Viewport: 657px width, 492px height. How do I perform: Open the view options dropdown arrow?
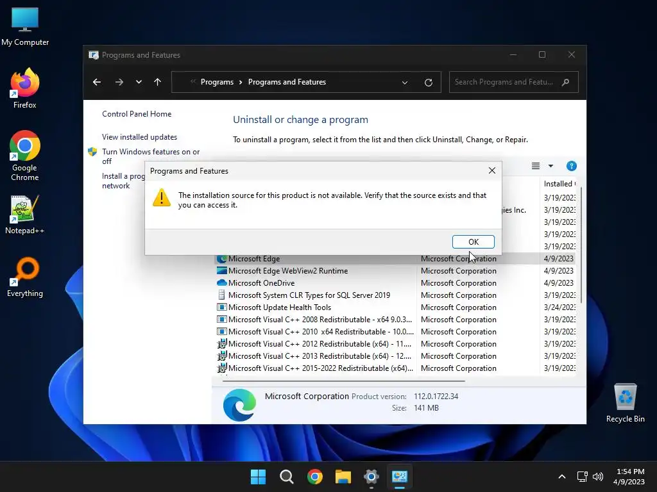(550, 166)
